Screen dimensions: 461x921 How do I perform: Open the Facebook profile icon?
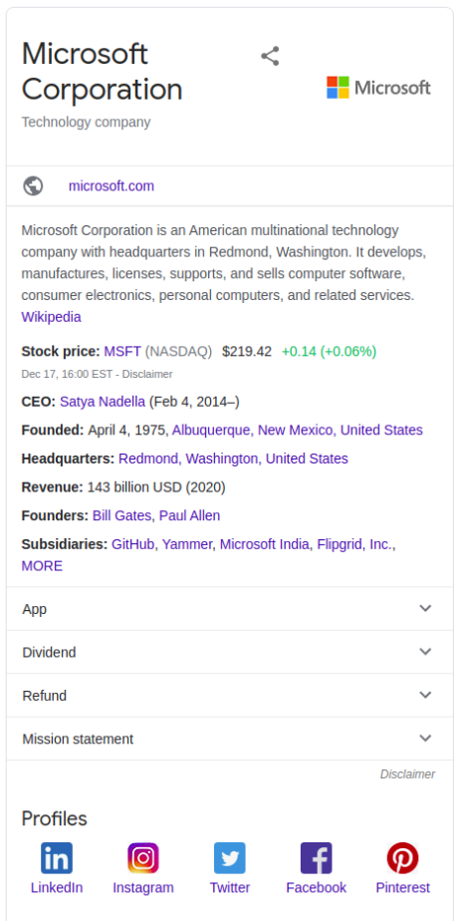[x=317, y=857]
